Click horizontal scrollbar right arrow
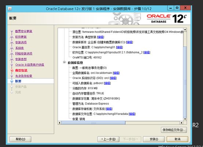This screenshot has height=147, width=203. [x=181, y=123]
